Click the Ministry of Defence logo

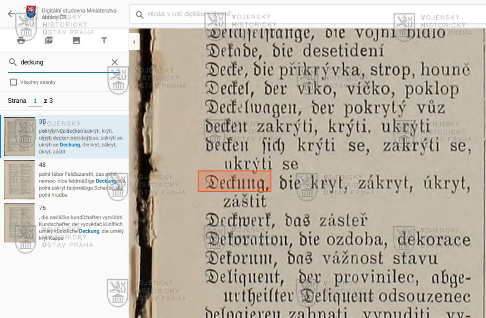pyautogui.click(x=31, y=13)
